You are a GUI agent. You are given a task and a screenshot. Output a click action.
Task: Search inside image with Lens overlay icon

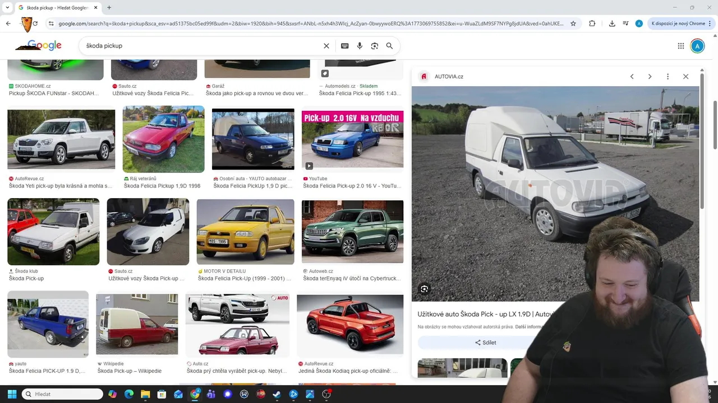click(x=425, y=289)
